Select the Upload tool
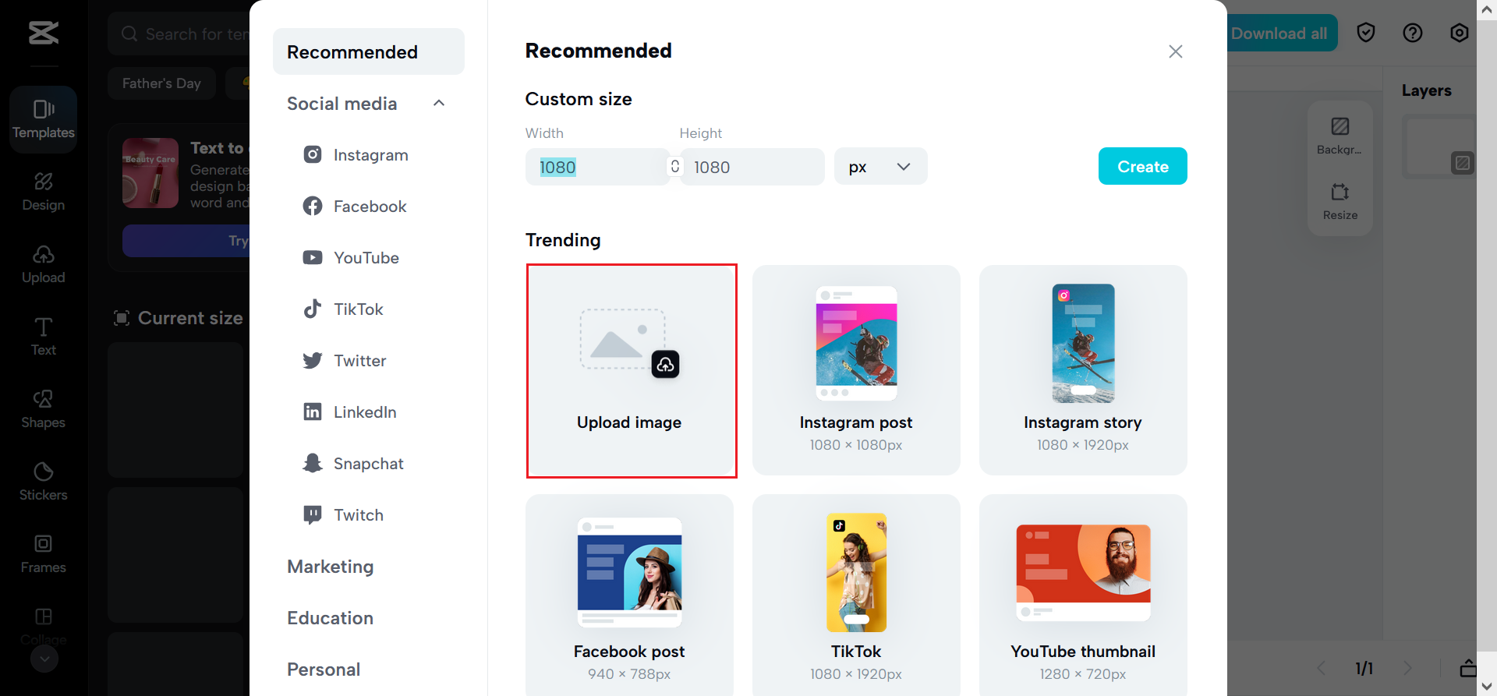 click(x=43, y=263)
